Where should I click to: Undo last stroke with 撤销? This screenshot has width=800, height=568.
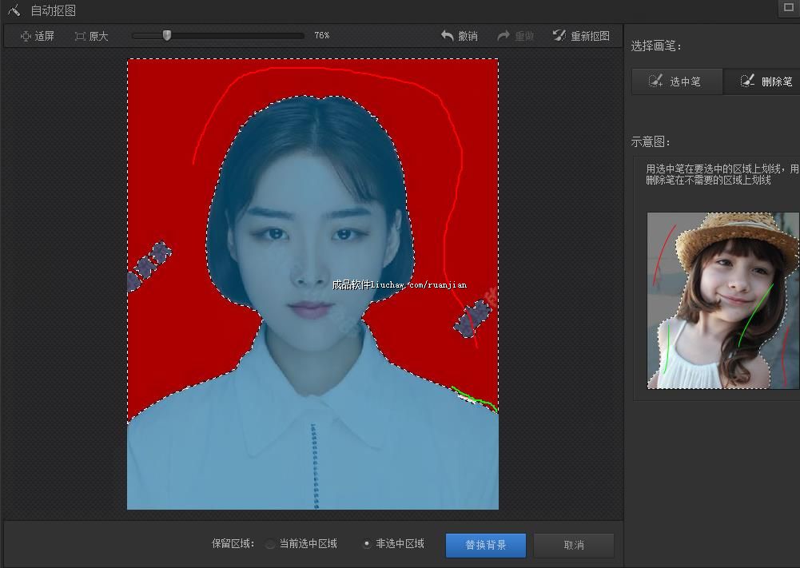coord(460,36)
